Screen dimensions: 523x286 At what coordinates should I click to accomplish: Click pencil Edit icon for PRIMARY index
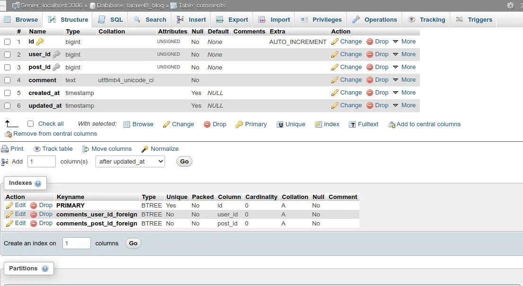pyautogui.click(x=9, y=206)
